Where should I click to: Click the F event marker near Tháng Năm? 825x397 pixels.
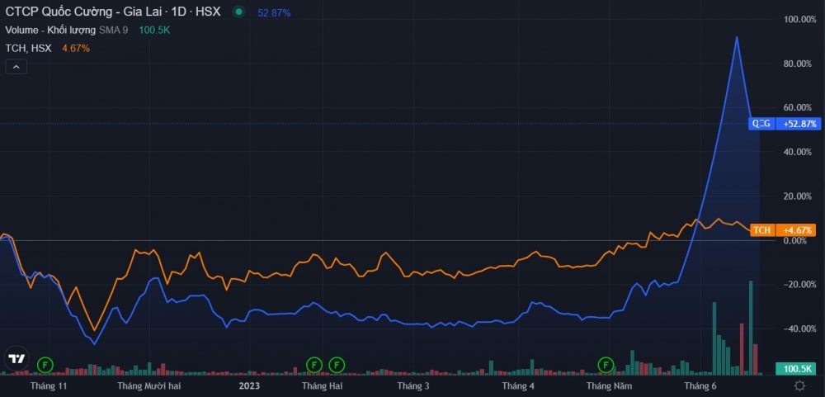[606, 364]
